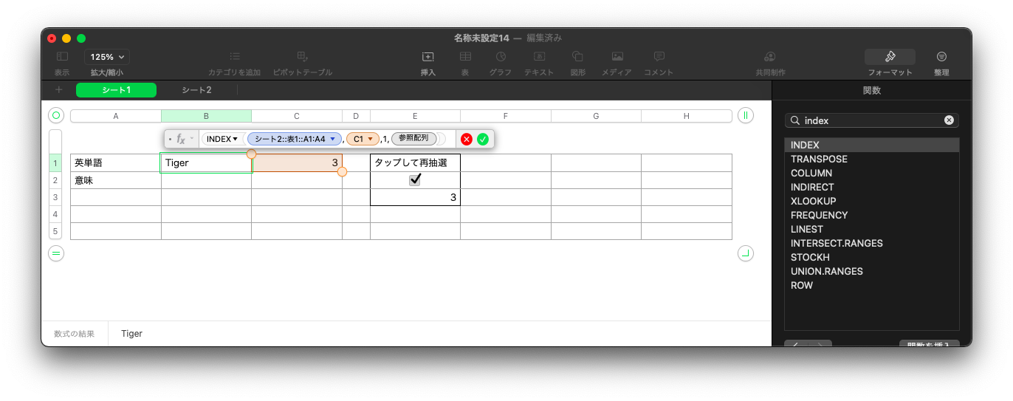Image resolution: width=1013 pixels, height=401 pixels.
Task: Click cell E3 containing 3
Action: (415, 197)
